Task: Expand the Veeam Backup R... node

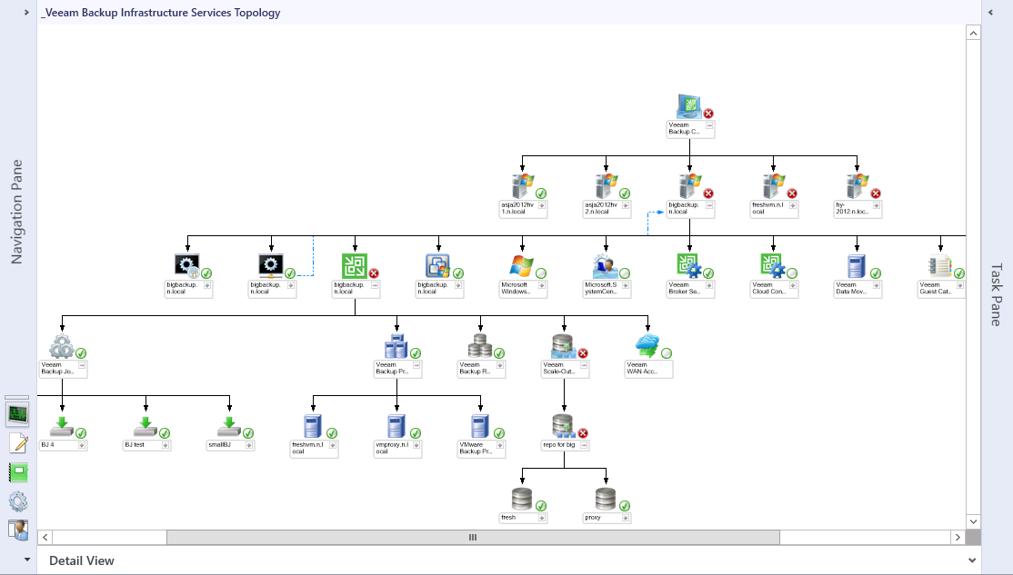Action: pyautogui.click(x=499, y=365)
